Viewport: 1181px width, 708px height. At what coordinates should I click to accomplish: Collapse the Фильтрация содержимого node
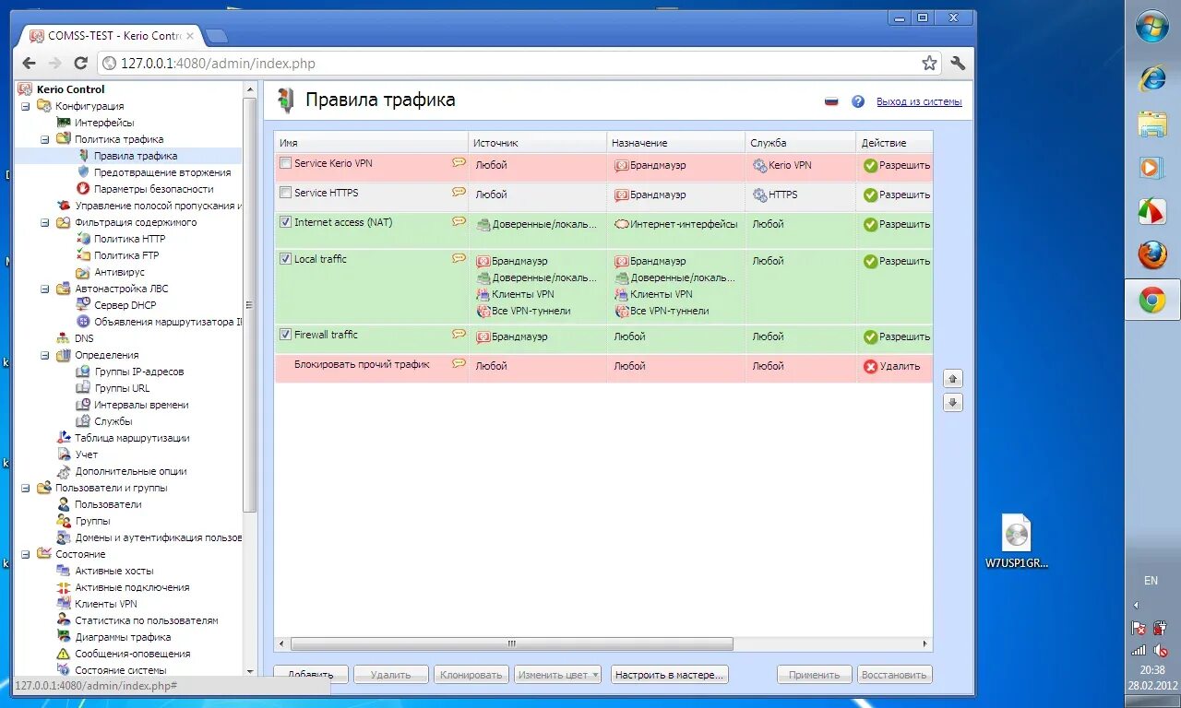point(44,222)
